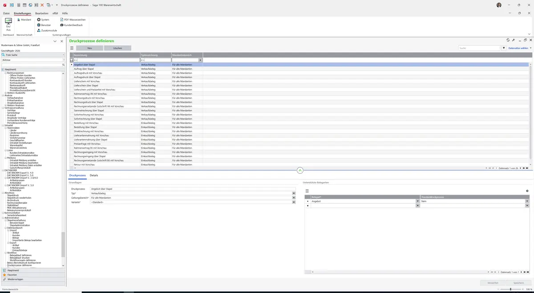Click the Löschen button
This screenshot has height=293, width=534.
pos(117,48)
